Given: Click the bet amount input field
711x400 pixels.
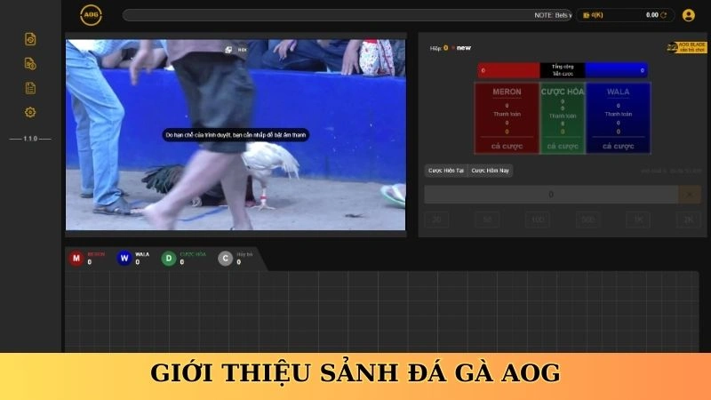Looking at the screenshot, I should coord(551,195).
